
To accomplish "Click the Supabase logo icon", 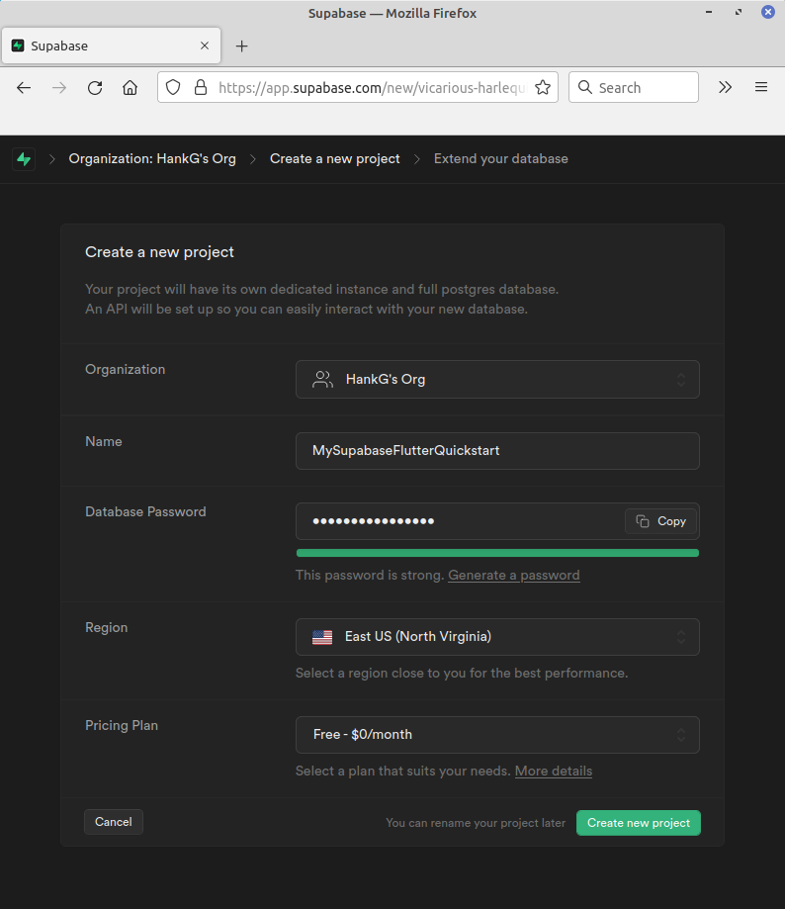I will click(24, 159).
